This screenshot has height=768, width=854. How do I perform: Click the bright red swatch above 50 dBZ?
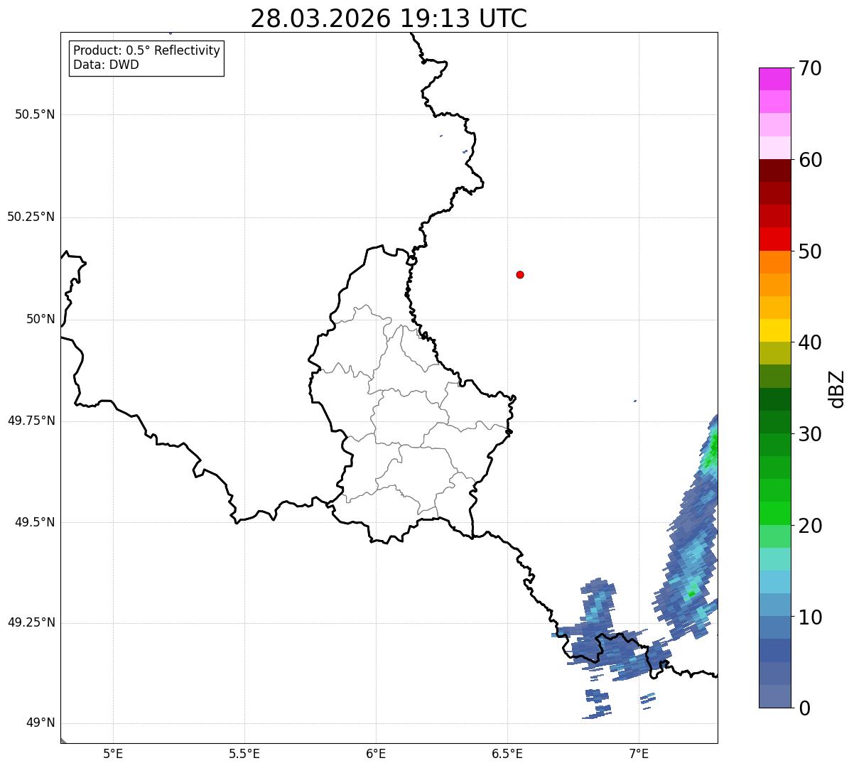click(774, 239)
